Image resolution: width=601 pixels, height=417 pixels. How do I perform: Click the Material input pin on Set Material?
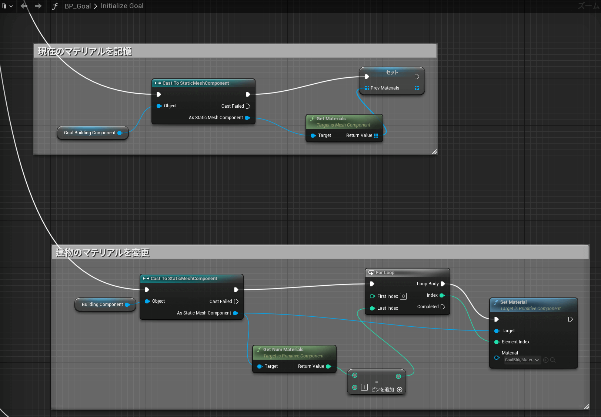click(497, 357)
